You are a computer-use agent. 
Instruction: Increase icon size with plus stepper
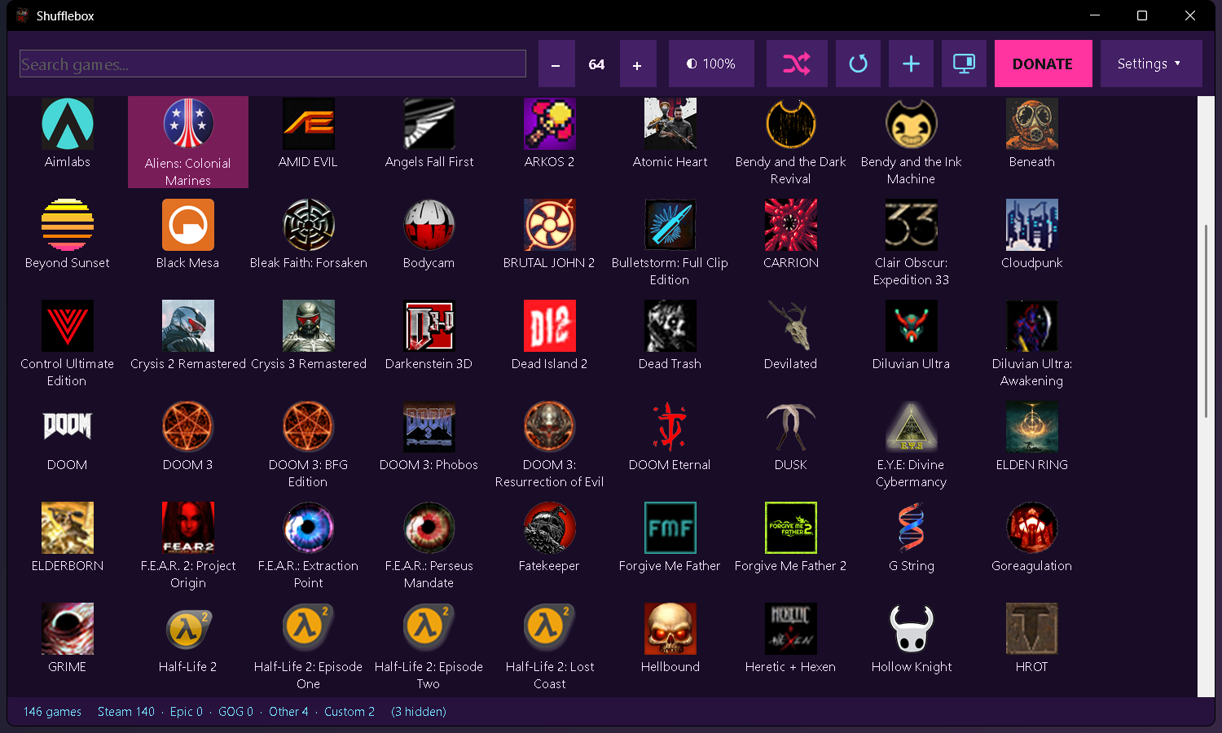(637, 64)
